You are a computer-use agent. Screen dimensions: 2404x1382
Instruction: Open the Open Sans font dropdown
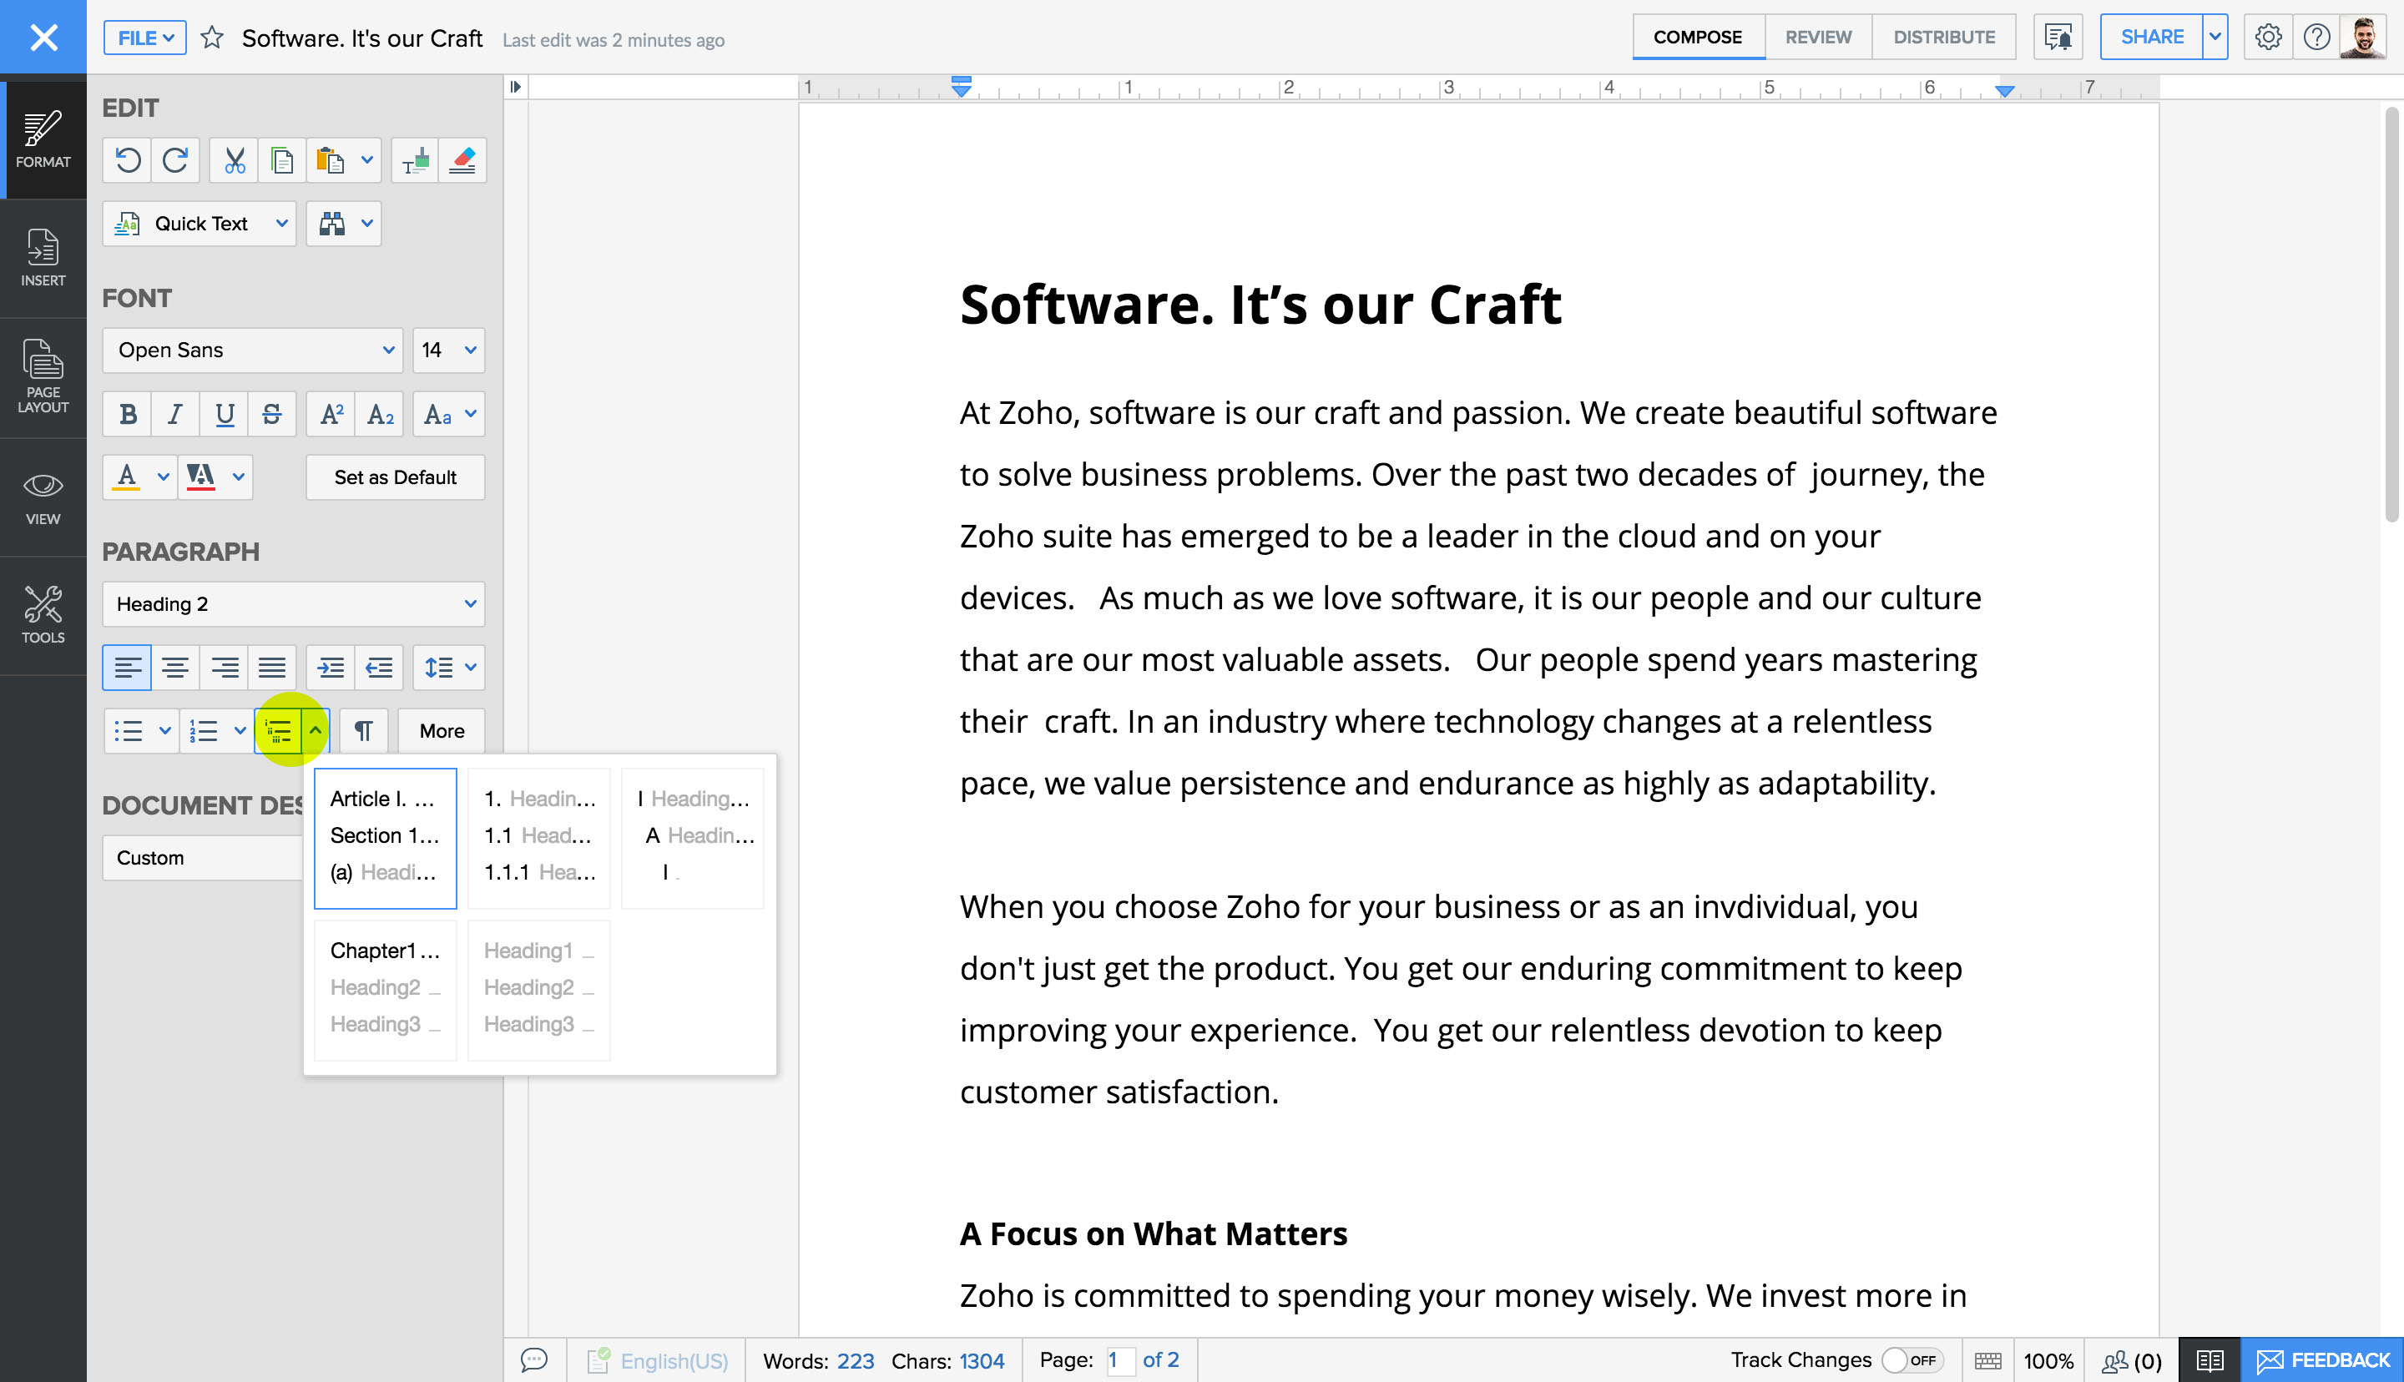251,350
